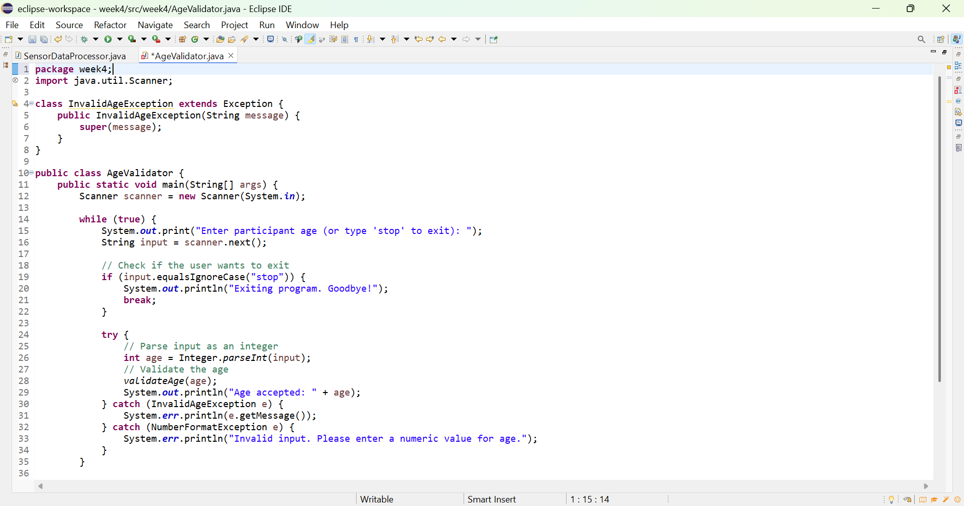
Task: Click the warning marker on line 4
Action: click(x=15, y=104)
